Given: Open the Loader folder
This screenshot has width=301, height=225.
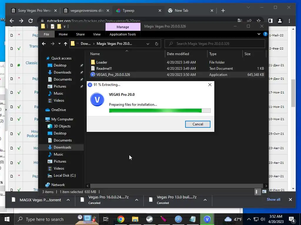Looking at the screenshot, I should coord(102,62).
